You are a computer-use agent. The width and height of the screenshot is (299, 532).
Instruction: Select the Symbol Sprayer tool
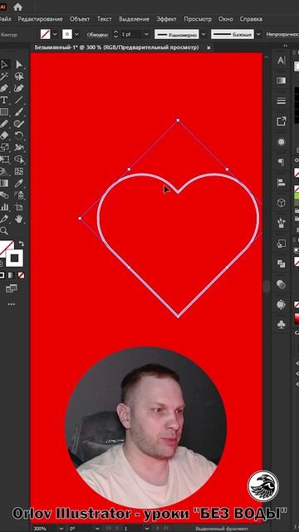pyautogui.click(x=19, y=195)
